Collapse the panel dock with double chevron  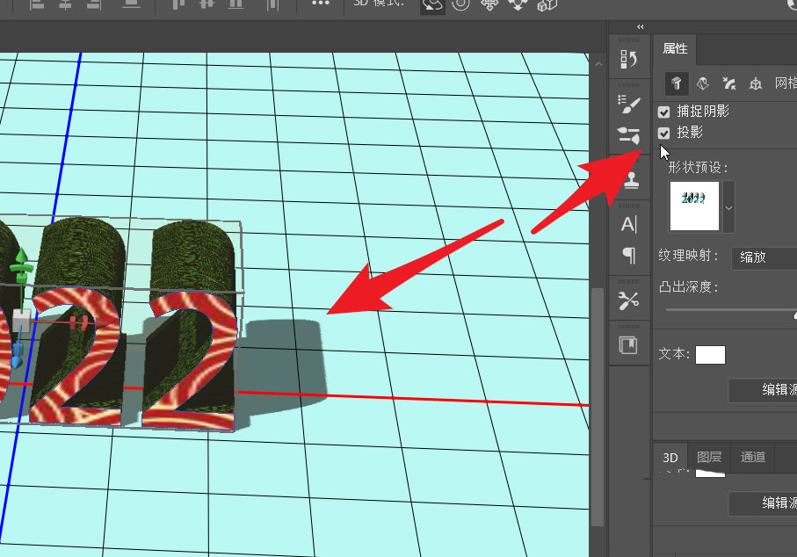[641, 26]
